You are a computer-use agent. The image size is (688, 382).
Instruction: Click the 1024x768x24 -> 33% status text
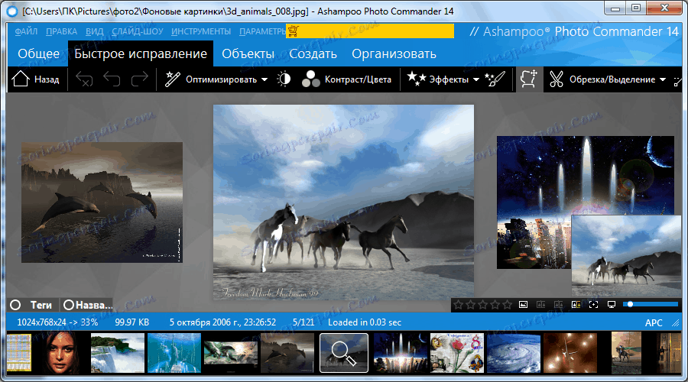(57, 322)
